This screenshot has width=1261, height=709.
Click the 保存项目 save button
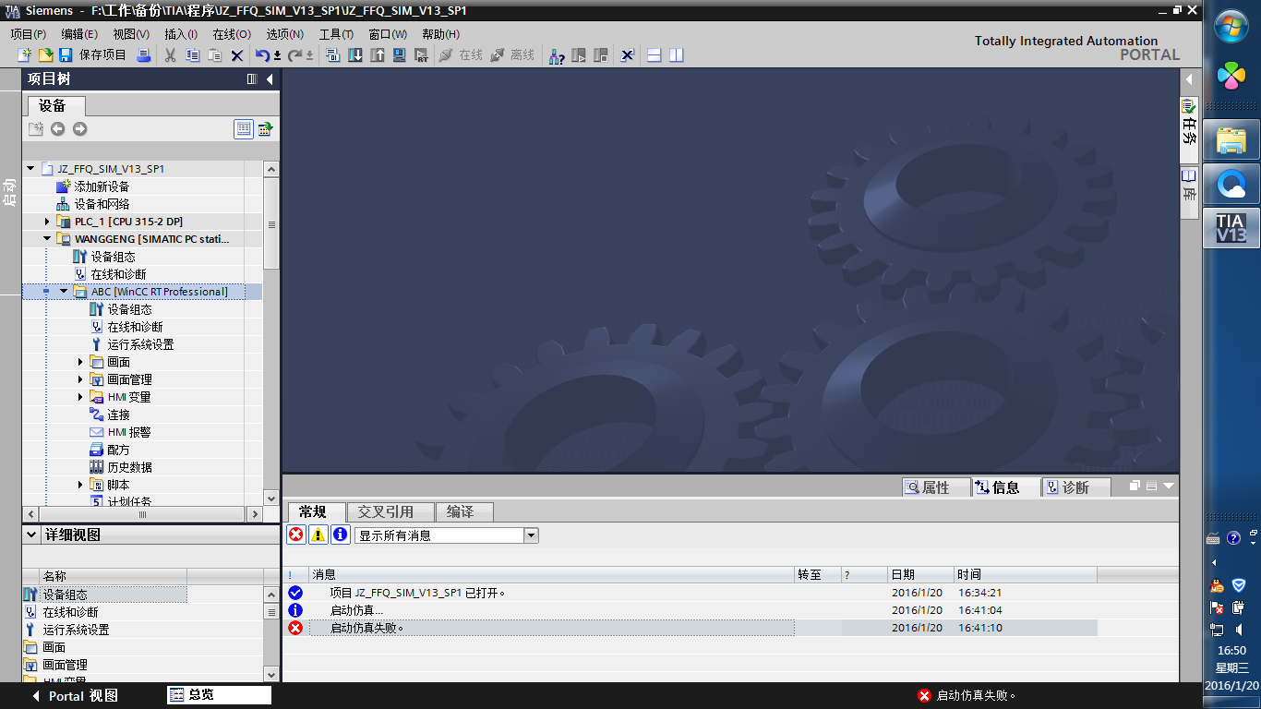pyautogui.click(x=93, y=55)
